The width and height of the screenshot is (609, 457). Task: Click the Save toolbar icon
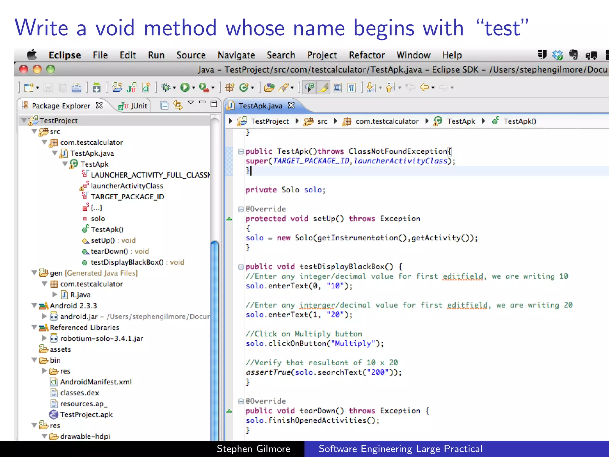pyautogui.click(x=48, y=87)
